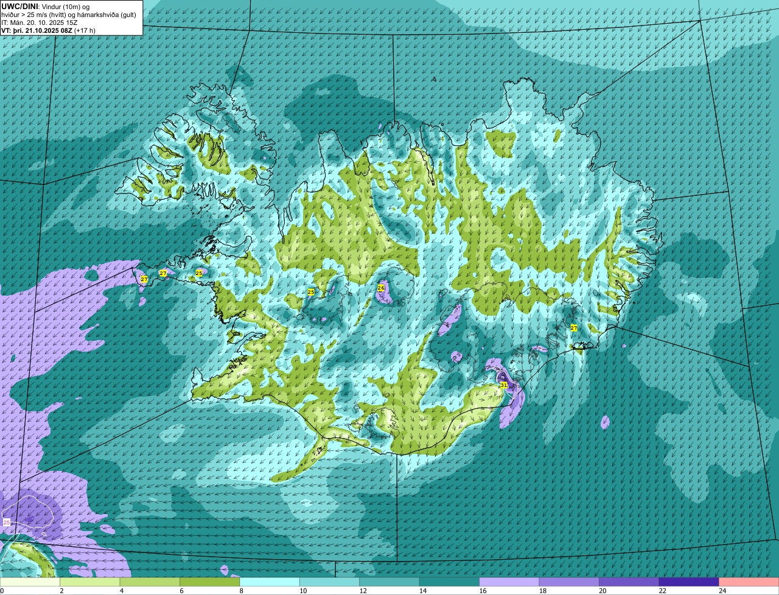Click the "VT: þri. 21.10.2025 08Z (+17 h)" line
This screenshot has width=779, height=595.
[x=49, y=30]
